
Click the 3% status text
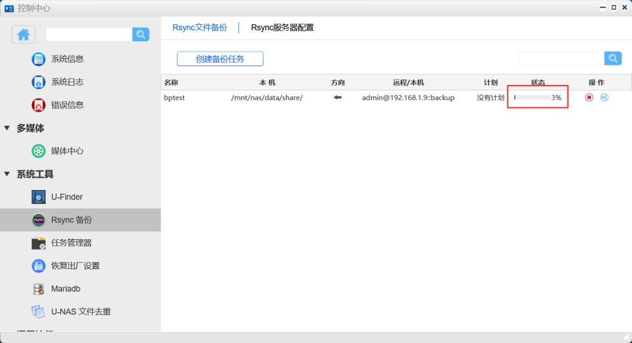coord(557,98)
